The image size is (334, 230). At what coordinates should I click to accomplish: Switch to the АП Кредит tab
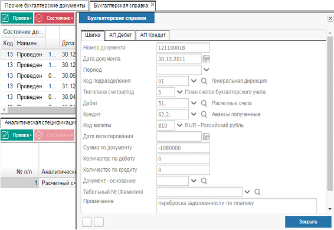click(153, 35)
